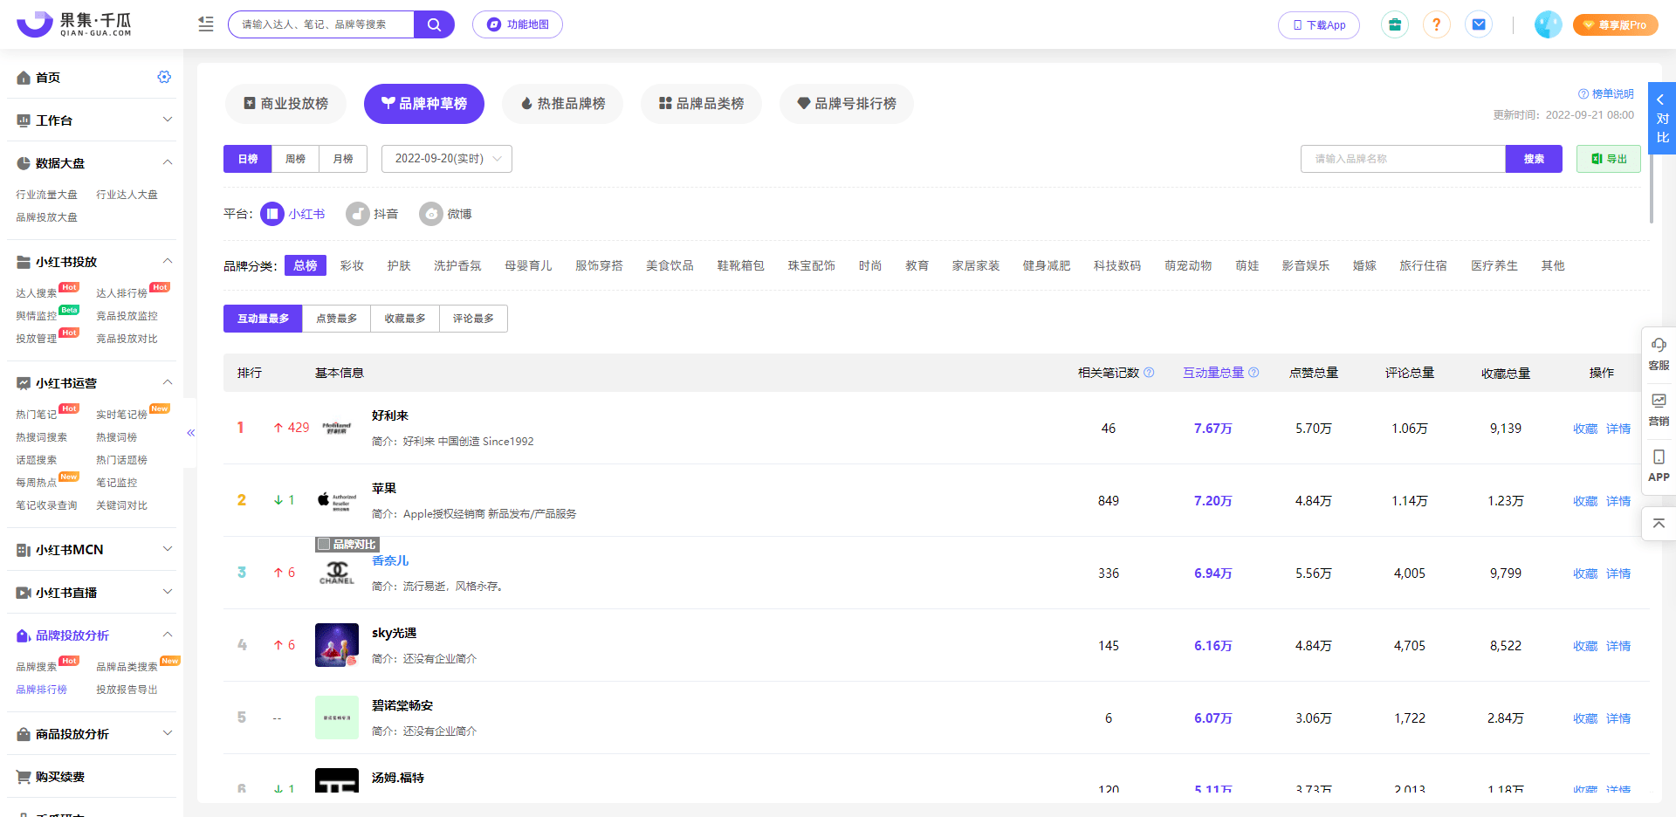Click the user avatar icon

tap(1549, 24)
